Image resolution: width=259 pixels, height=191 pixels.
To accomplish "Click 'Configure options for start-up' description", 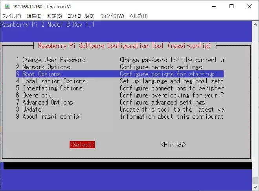I will [x=167, y=74].
